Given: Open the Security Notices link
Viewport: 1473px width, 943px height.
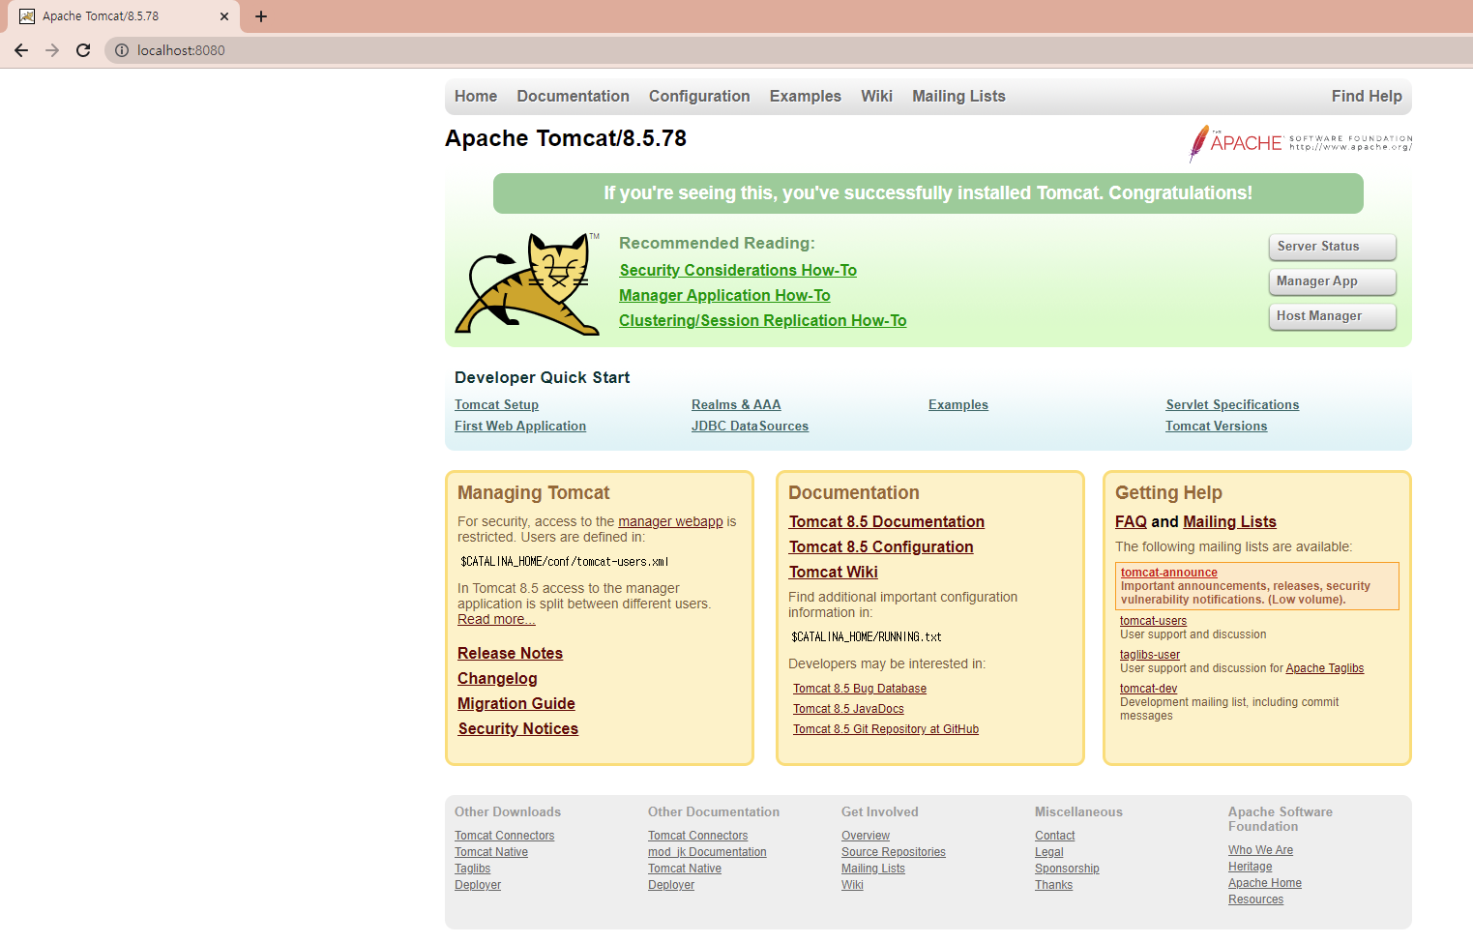Looking at the screenshot, I should click(x=517, y=729).
